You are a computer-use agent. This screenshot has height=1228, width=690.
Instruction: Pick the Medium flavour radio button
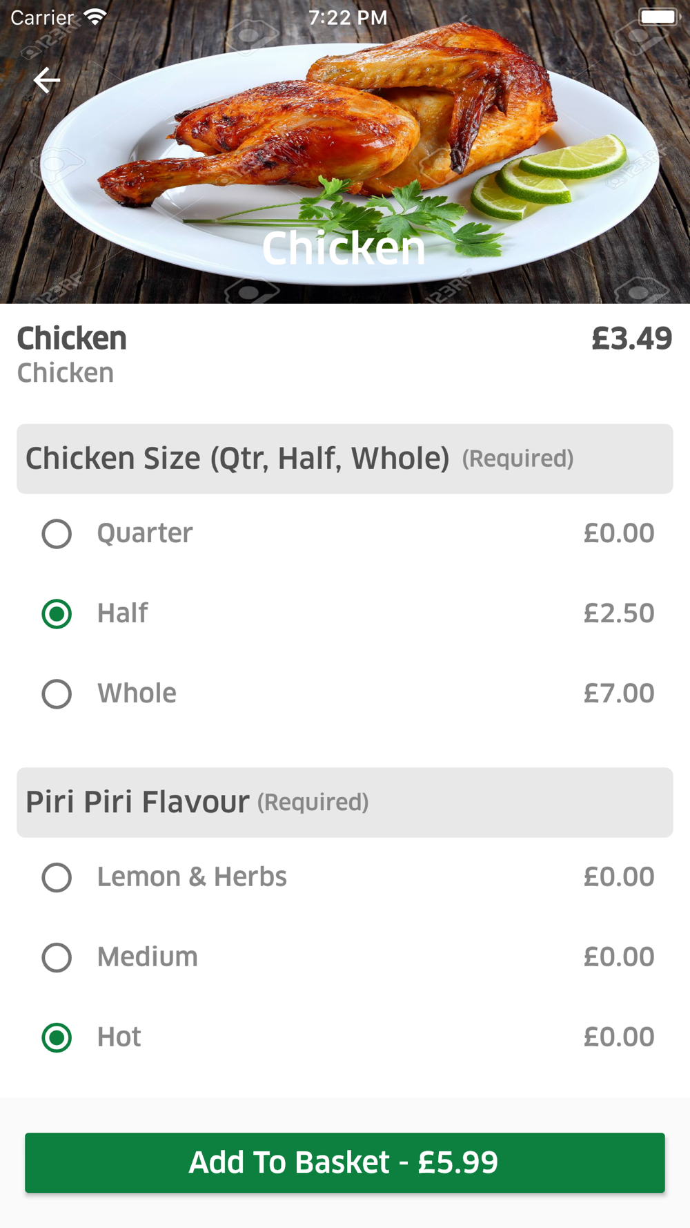57,958
